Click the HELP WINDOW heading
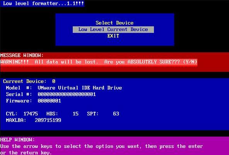Image resolution: width=229 pixels, height=155 pixels. coord(17,140)
